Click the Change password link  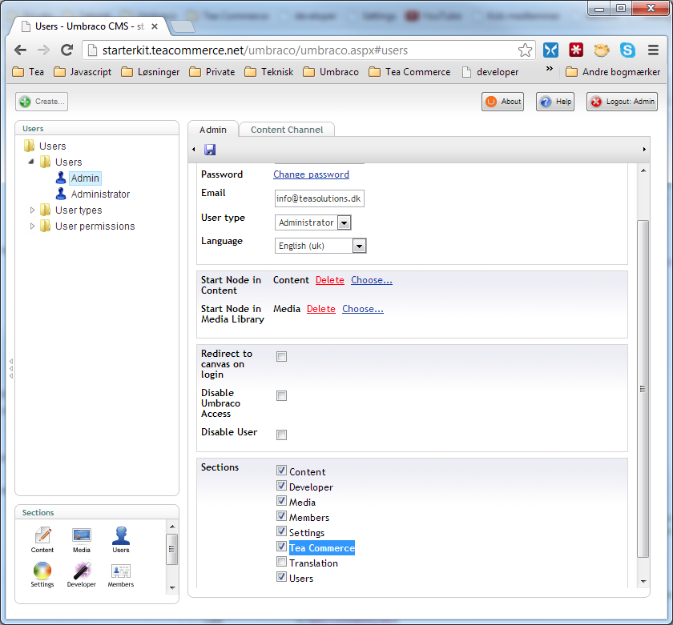(x=311, y=174)
